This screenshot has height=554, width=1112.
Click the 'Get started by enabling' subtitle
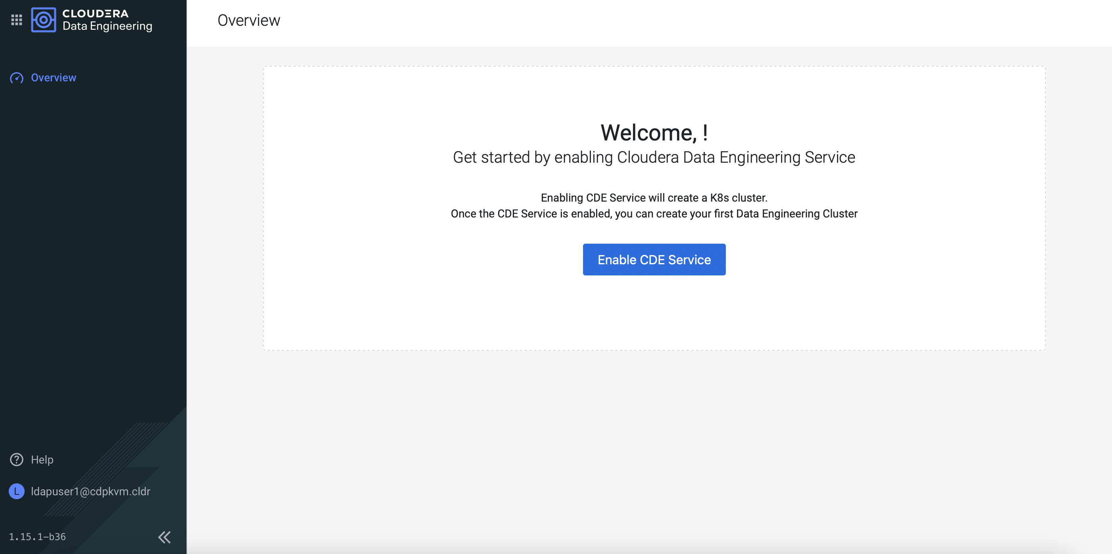click(654, 157)
